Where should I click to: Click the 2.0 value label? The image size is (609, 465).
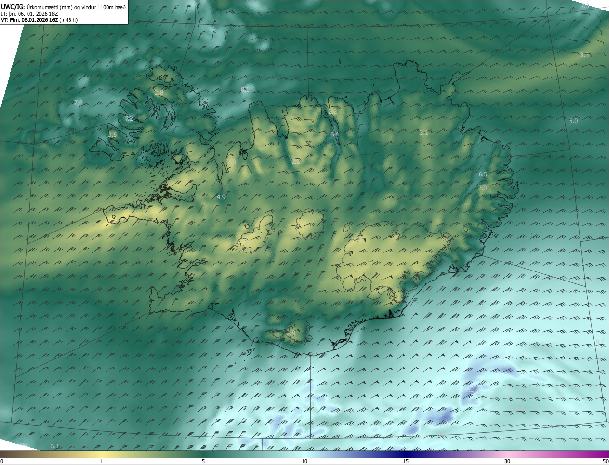(x=231, y=162)
